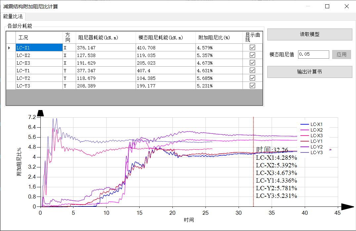
Task: Disable curve display for LC-Y2
Action: 252,78
